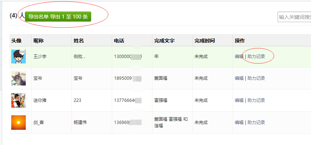Screen dimensions: 311x145
Task: Click the 完成文字 column header
Action: 164,41
